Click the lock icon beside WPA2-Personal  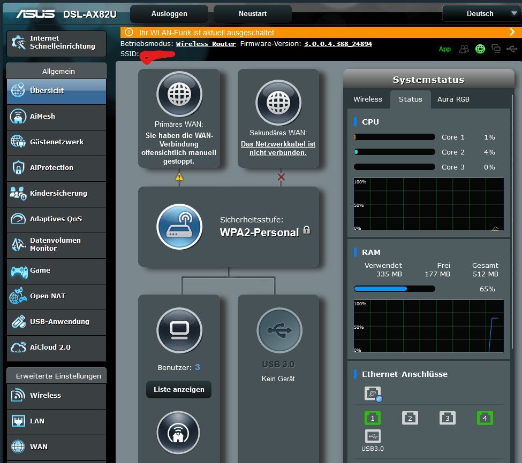point(307,230)
